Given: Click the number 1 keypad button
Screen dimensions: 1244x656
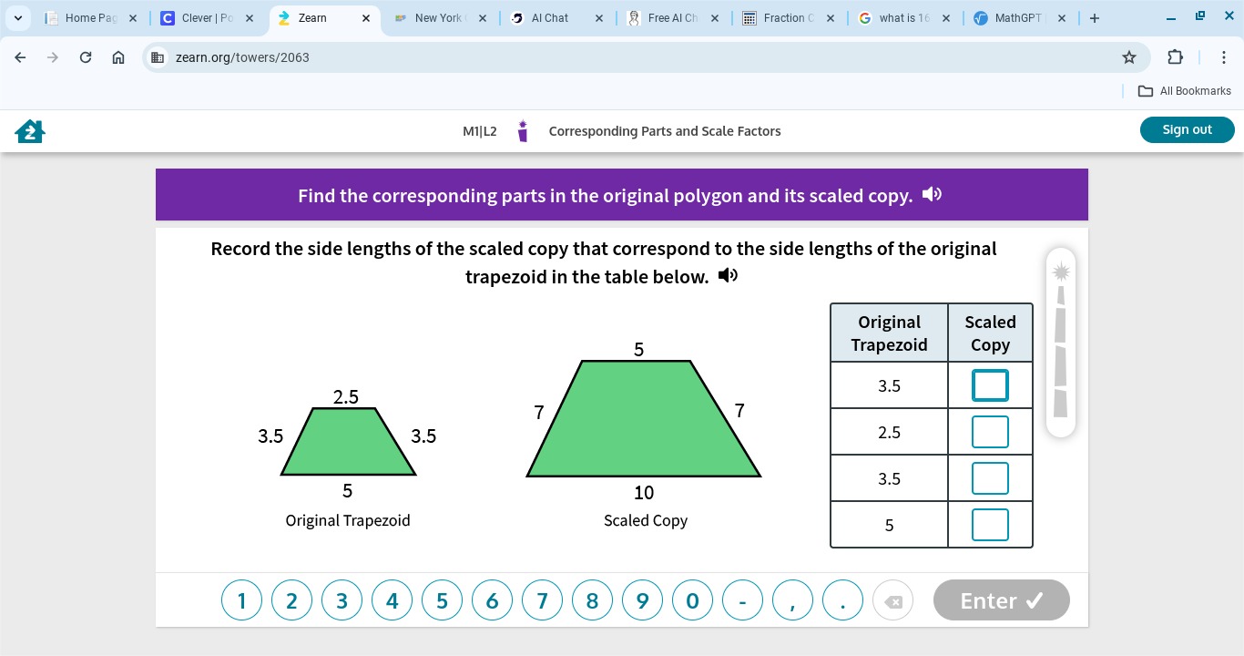Looking at the screenshot, I should coord(241,601).
